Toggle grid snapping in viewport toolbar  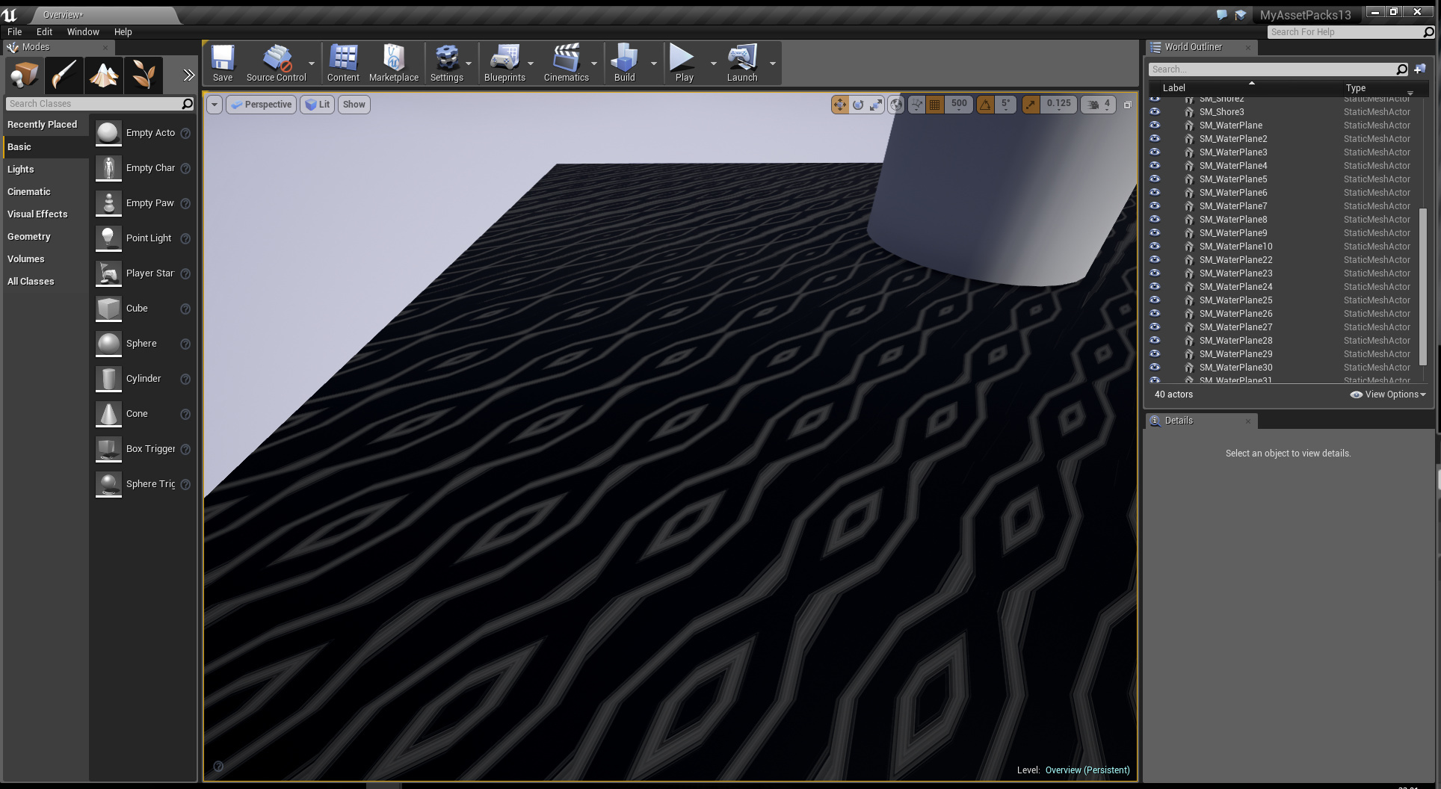(934, 105)
